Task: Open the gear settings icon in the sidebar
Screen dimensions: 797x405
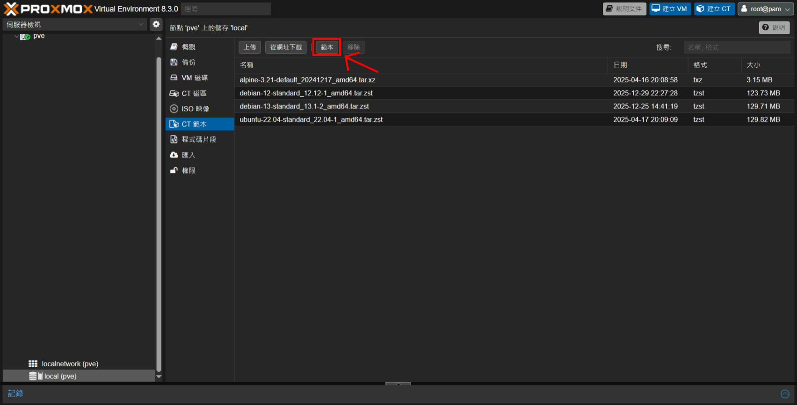Action: [156, 24]
